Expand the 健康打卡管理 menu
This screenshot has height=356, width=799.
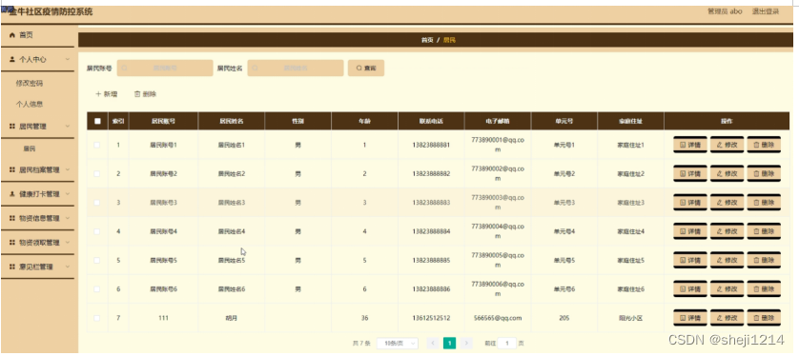37,194
